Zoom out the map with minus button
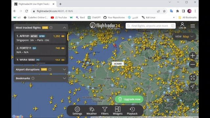The height and width of the screenshot is (118, 210). coord(193,64)
